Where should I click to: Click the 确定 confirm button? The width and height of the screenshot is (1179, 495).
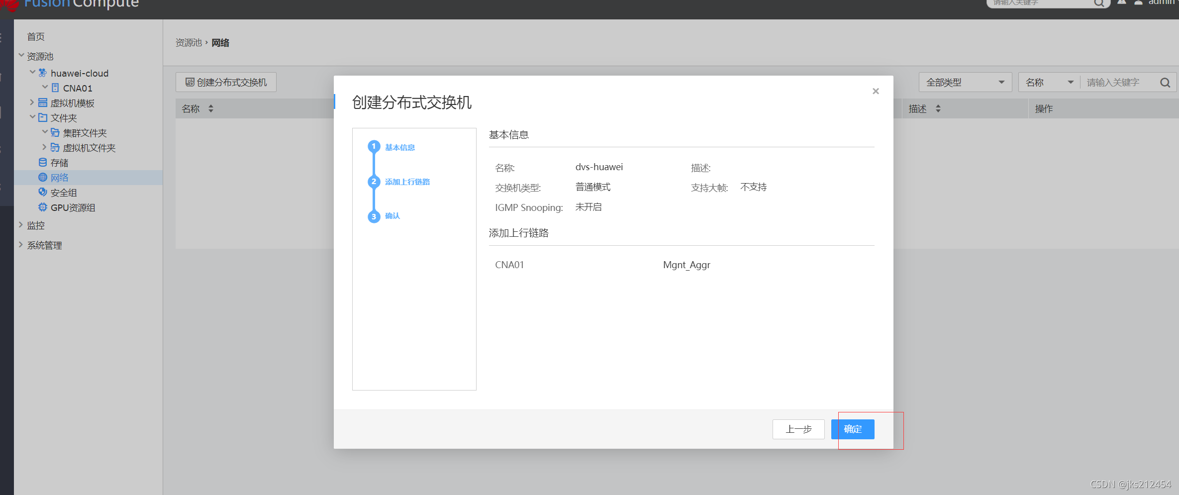point(852,429)
